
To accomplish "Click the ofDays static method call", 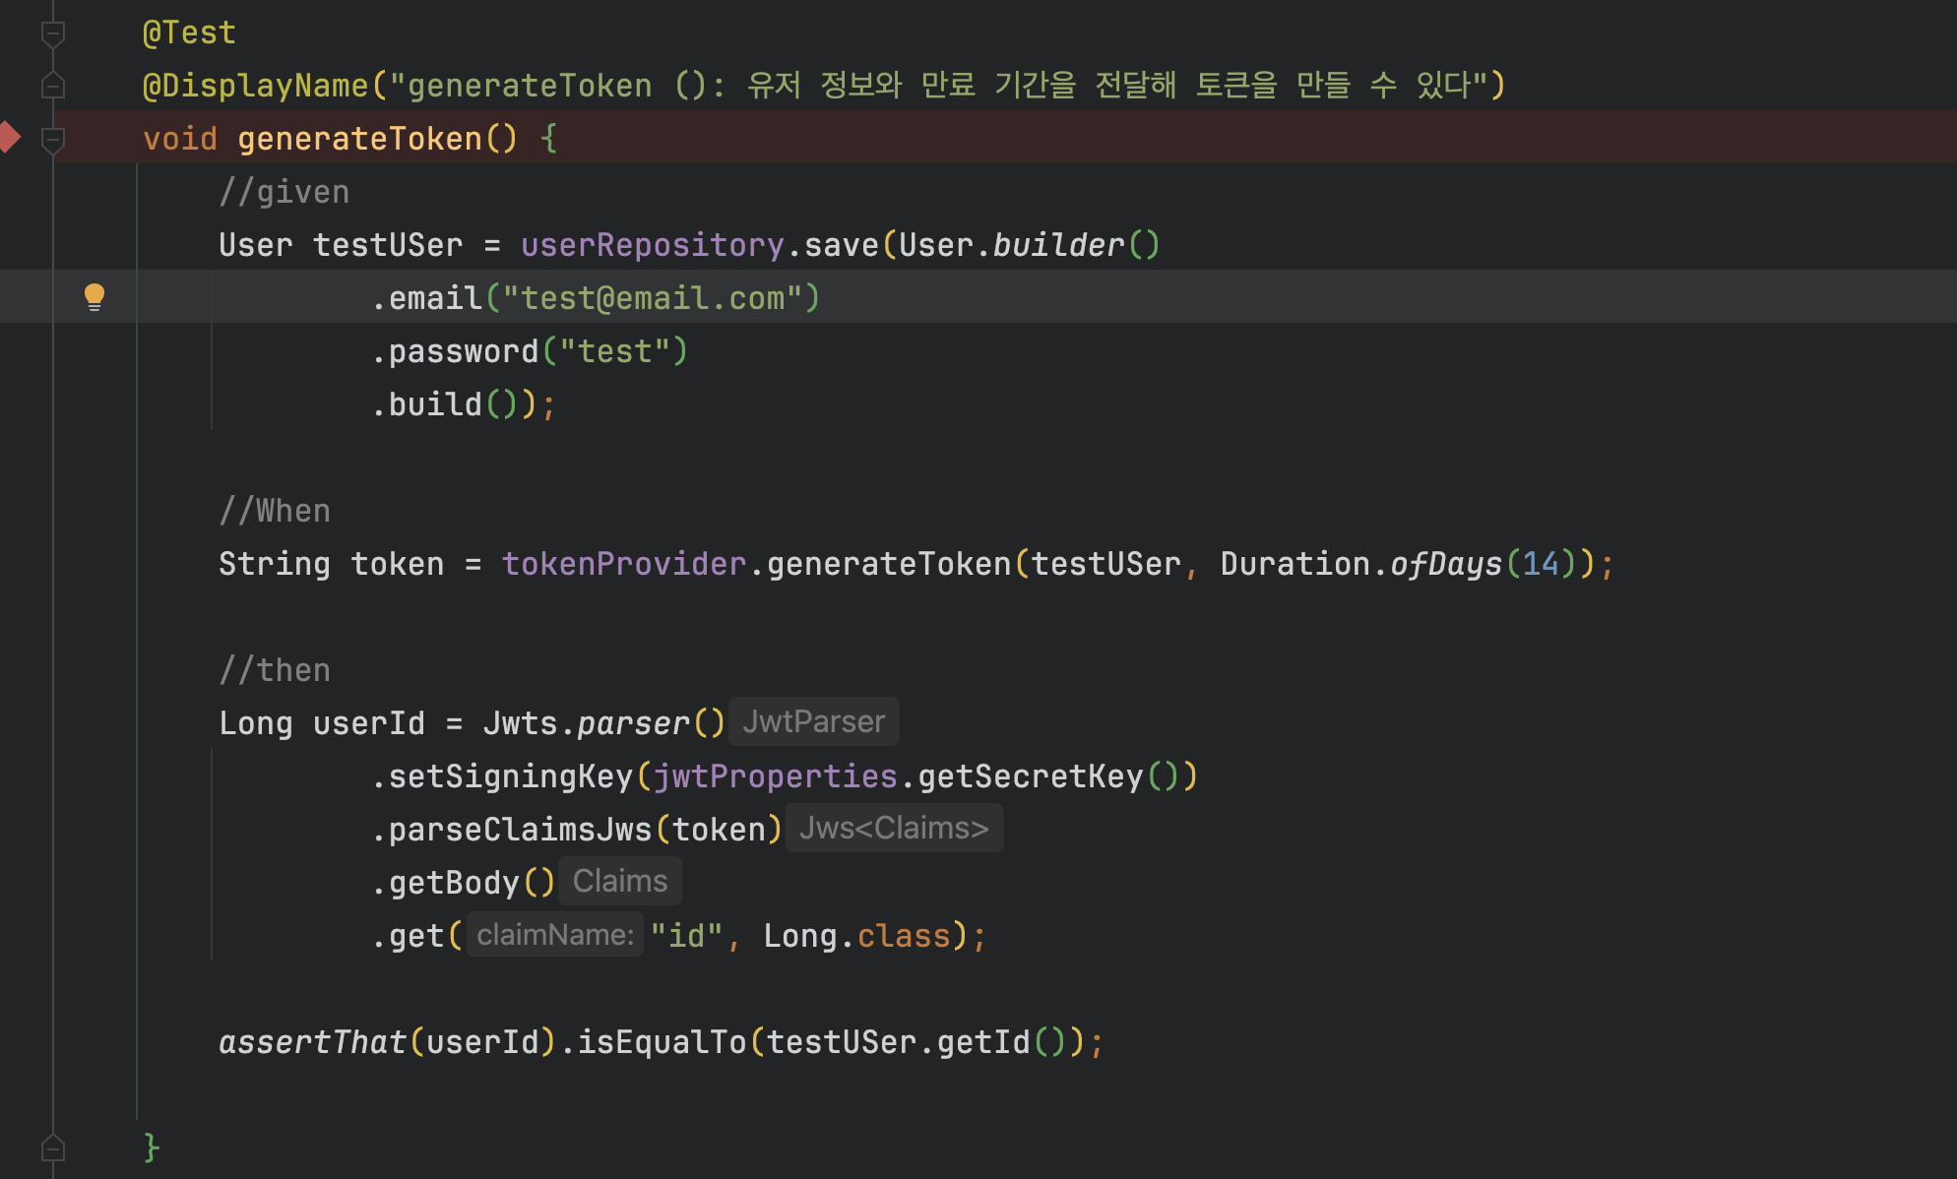I will pos(1445,564).
